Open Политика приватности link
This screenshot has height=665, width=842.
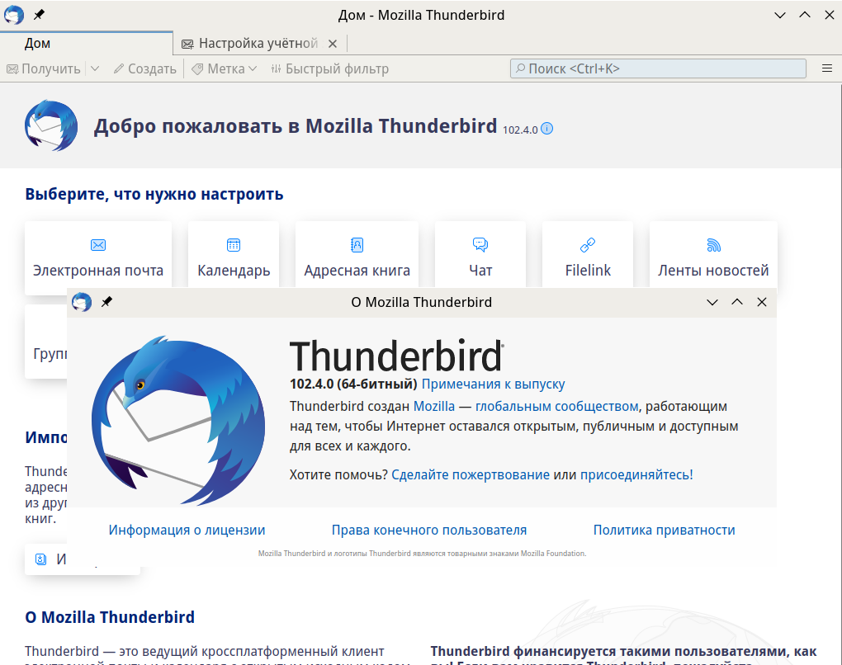pos(664,530)
